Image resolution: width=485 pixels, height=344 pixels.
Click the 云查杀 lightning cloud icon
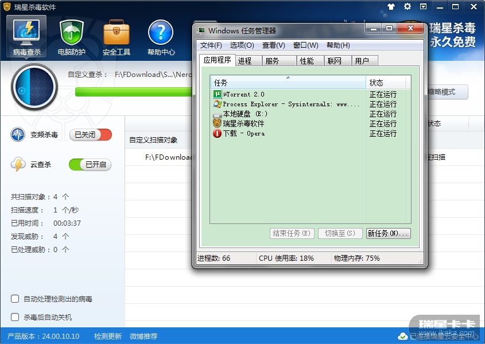(x=18, y=164)
